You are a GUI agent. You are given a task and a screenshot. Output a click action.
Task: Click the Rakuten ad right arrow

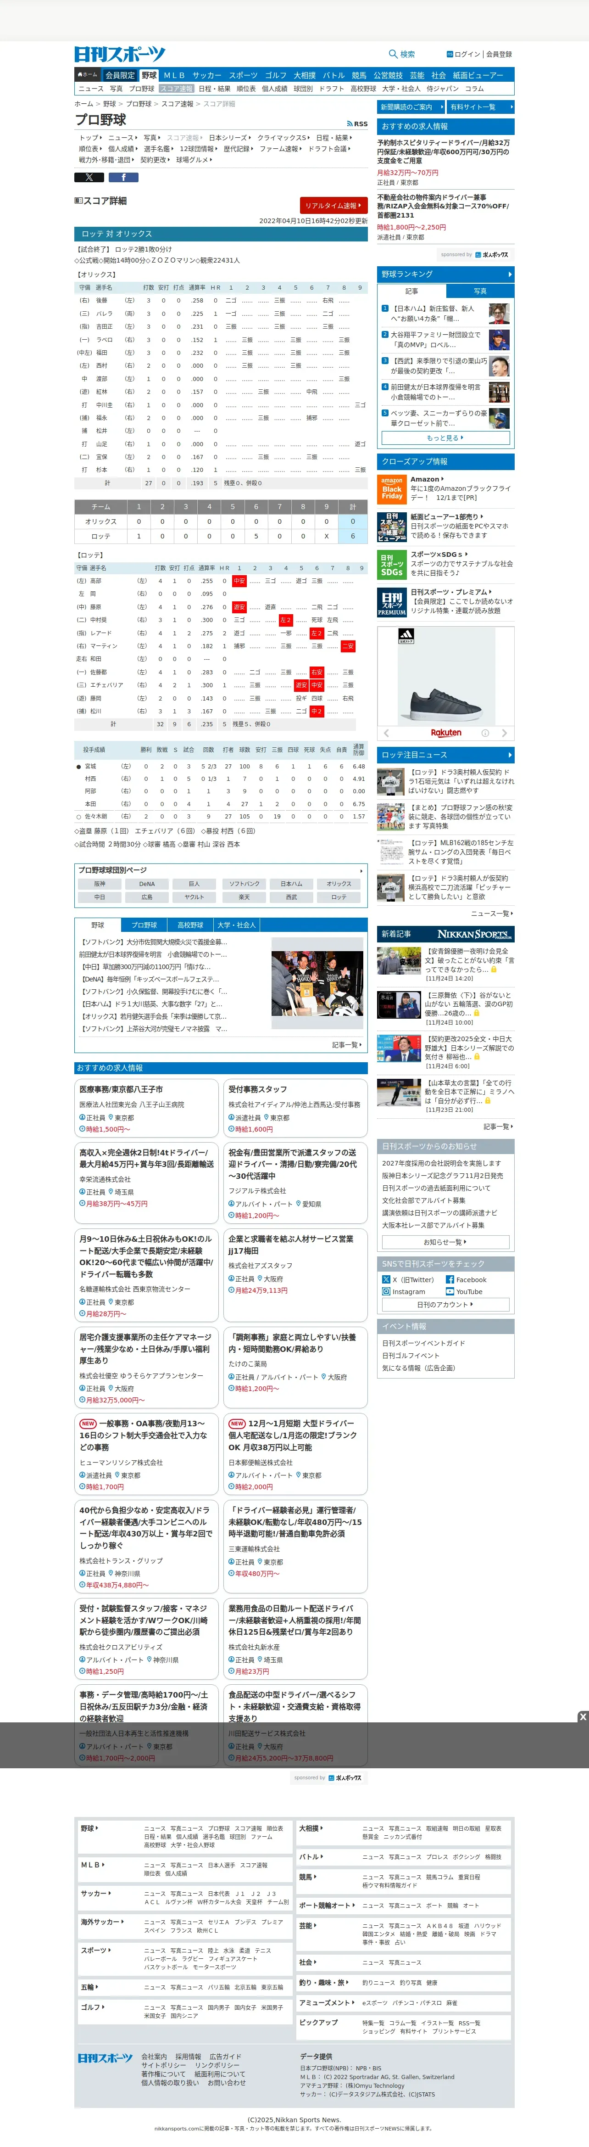pyautogui.click(x=504, y=734)
